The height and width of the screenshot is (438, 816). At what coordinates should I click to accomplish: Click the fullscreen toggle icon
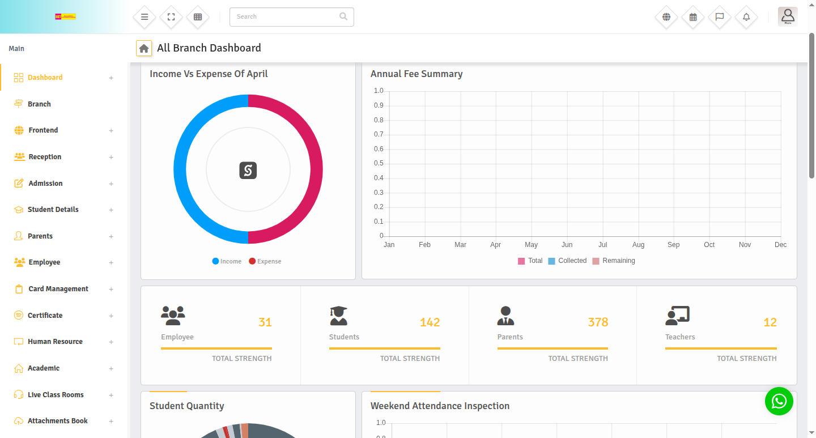pyautogui.click(x=171, y=17)
